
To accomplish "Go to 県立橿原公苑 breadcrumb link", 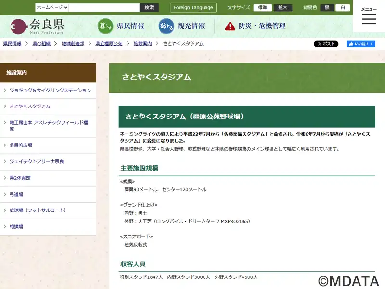I will pos(109,44).
